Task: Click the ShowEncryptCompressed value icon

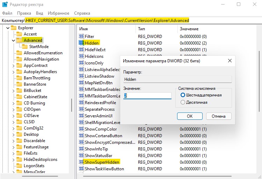Action: [81, 142]
